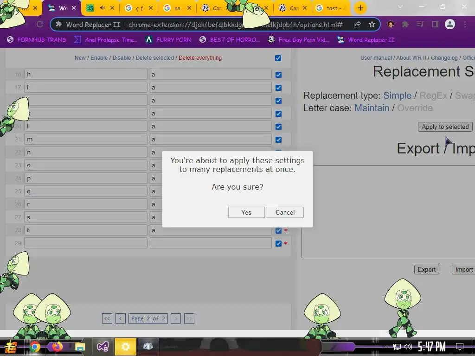This screenshot has width=475, height=356.
Task: Open the notification center icon
Action: [x=460, y=346]
